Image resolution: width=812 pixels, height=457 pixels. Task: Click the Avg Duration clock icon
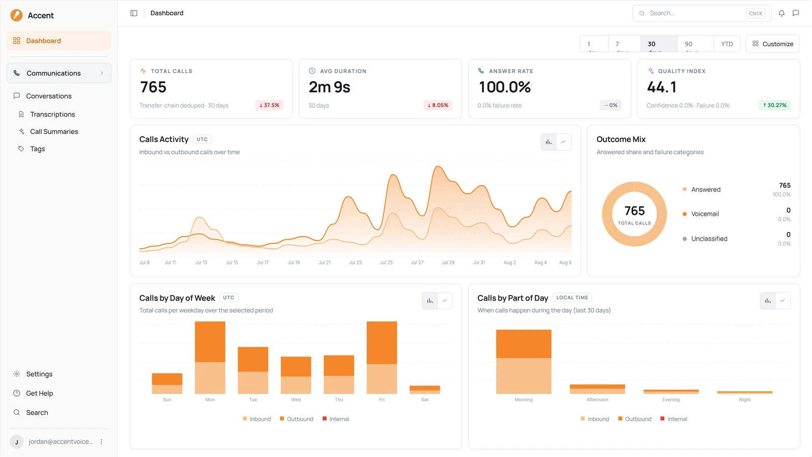coord(312,71)
